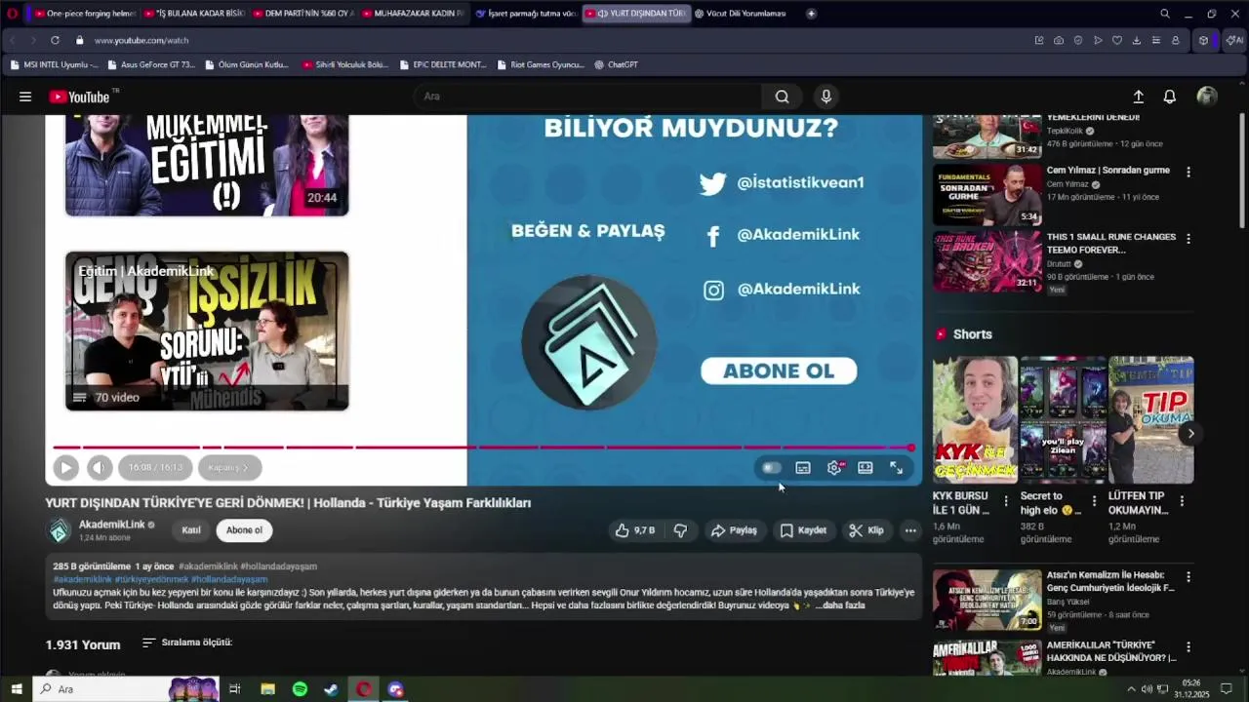Open Cem Yılmaz Sonradan gurme video thumbnail
The width and height of the screenshot is (1249, 702).
[x=987, y=194]
